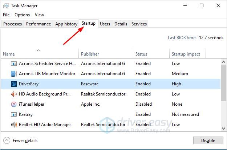The width and height of the screenshot is (227, 150).
Task: Open the Options menu
Action: (22, 15)
